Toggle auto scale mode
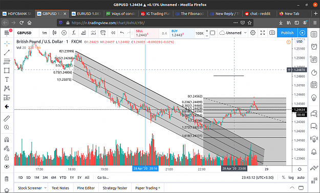The width and height of the screenshot is (320, 193). (301, 178)
